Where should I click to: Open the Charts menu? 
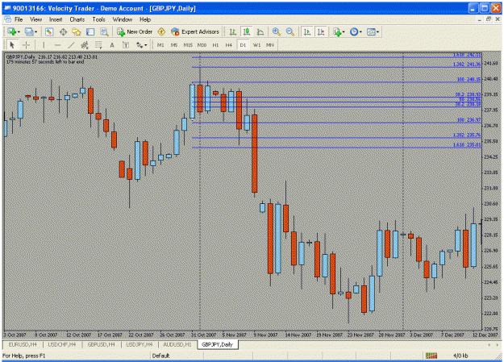point(77,19)
